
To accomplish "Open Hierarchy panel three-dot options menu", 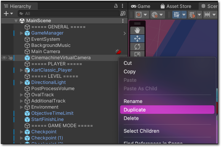I will pos(123,6).
